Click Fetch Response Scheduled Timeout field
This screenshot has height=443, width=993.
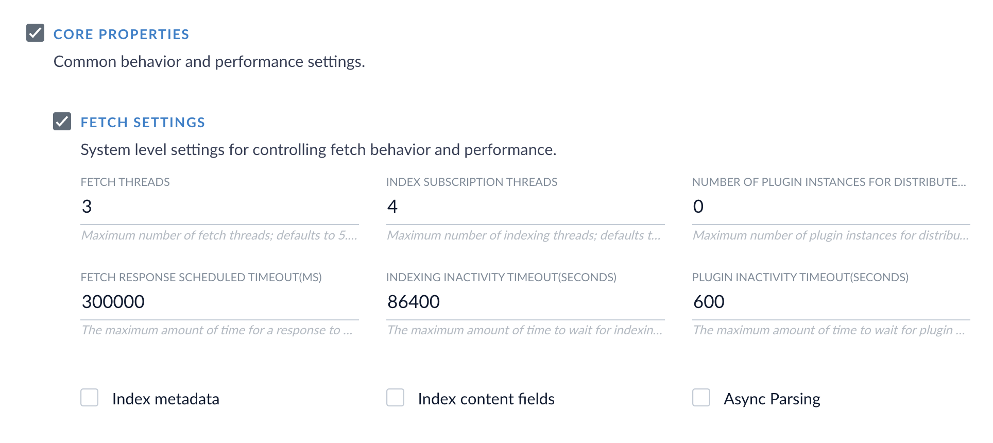click(x=219, y=302)
